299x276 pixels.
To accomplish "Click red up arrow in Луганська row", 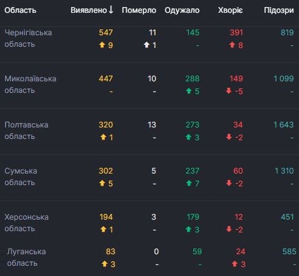I will tap(234, 264).
